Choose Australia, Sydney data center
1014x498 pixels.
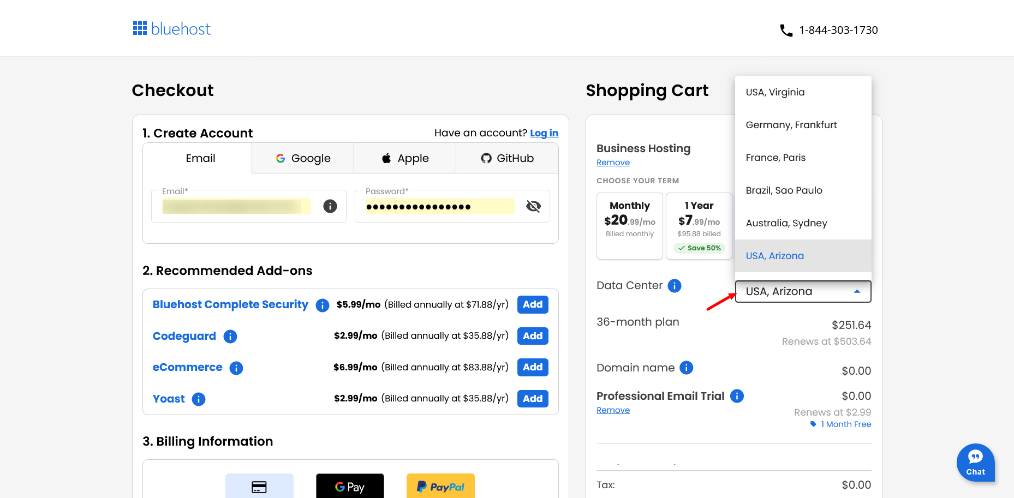[803, 223]
